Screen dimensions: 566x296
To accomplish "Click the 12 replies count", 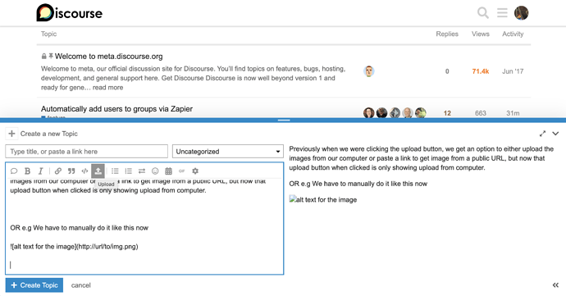I will point(447,113).
